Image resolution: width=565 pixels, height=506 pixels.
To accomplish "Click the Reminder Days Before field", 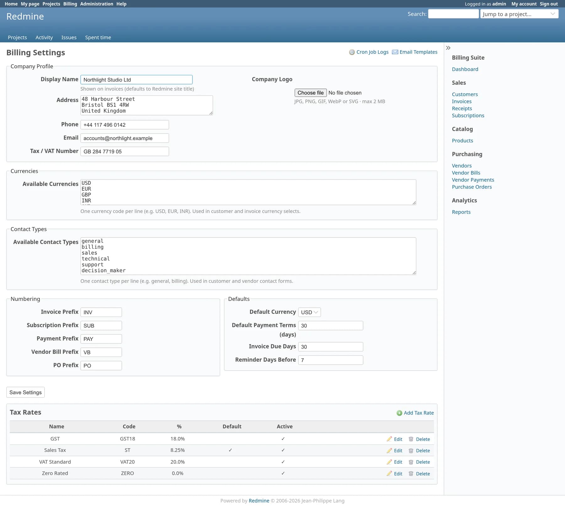I will (331, 360).
